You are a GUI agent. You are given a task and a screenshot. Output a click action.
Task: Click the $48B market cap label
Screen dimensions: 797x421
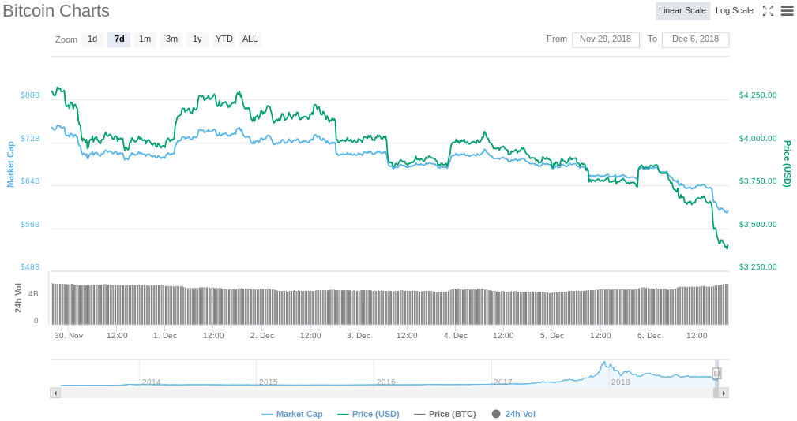(x=30, y=266)
